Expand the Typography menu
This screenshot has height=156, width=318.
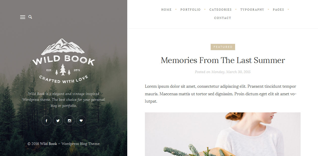[x=252, y=10]
